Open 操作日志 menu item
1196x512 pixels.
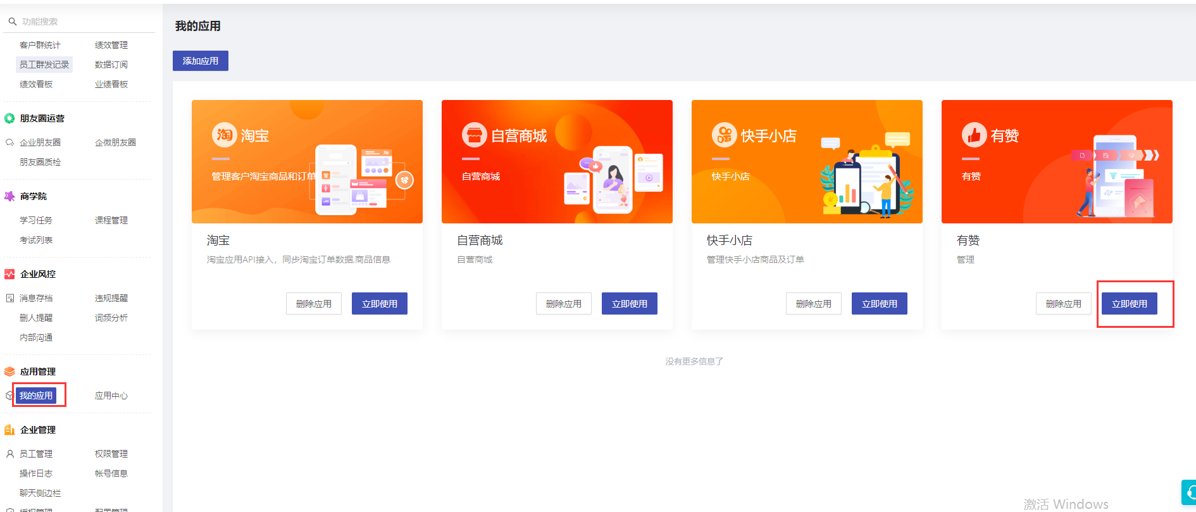pos(36,473)
